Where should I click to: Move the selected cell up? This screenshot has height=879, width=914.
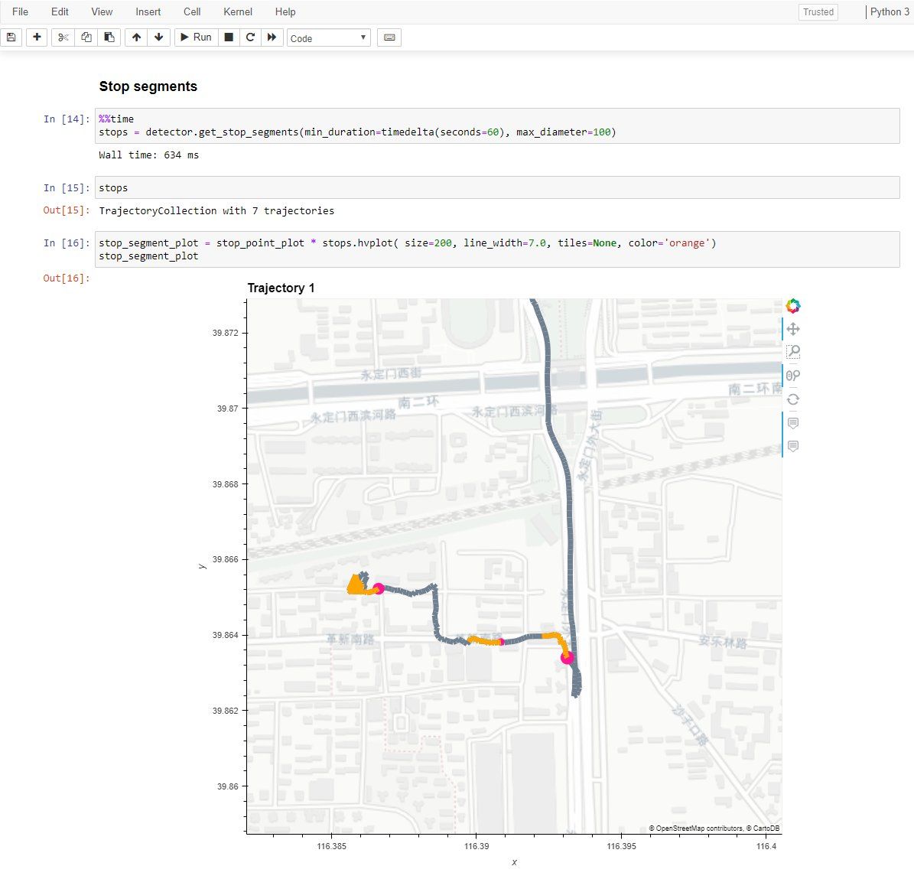point(136,37)
